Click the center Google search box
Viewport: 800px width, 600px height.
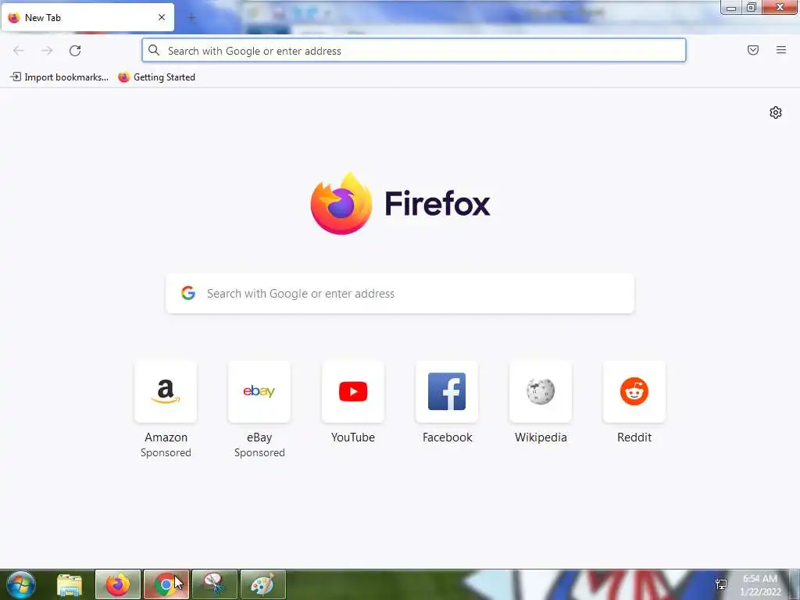pyautogui.click(x=400, y=294)
